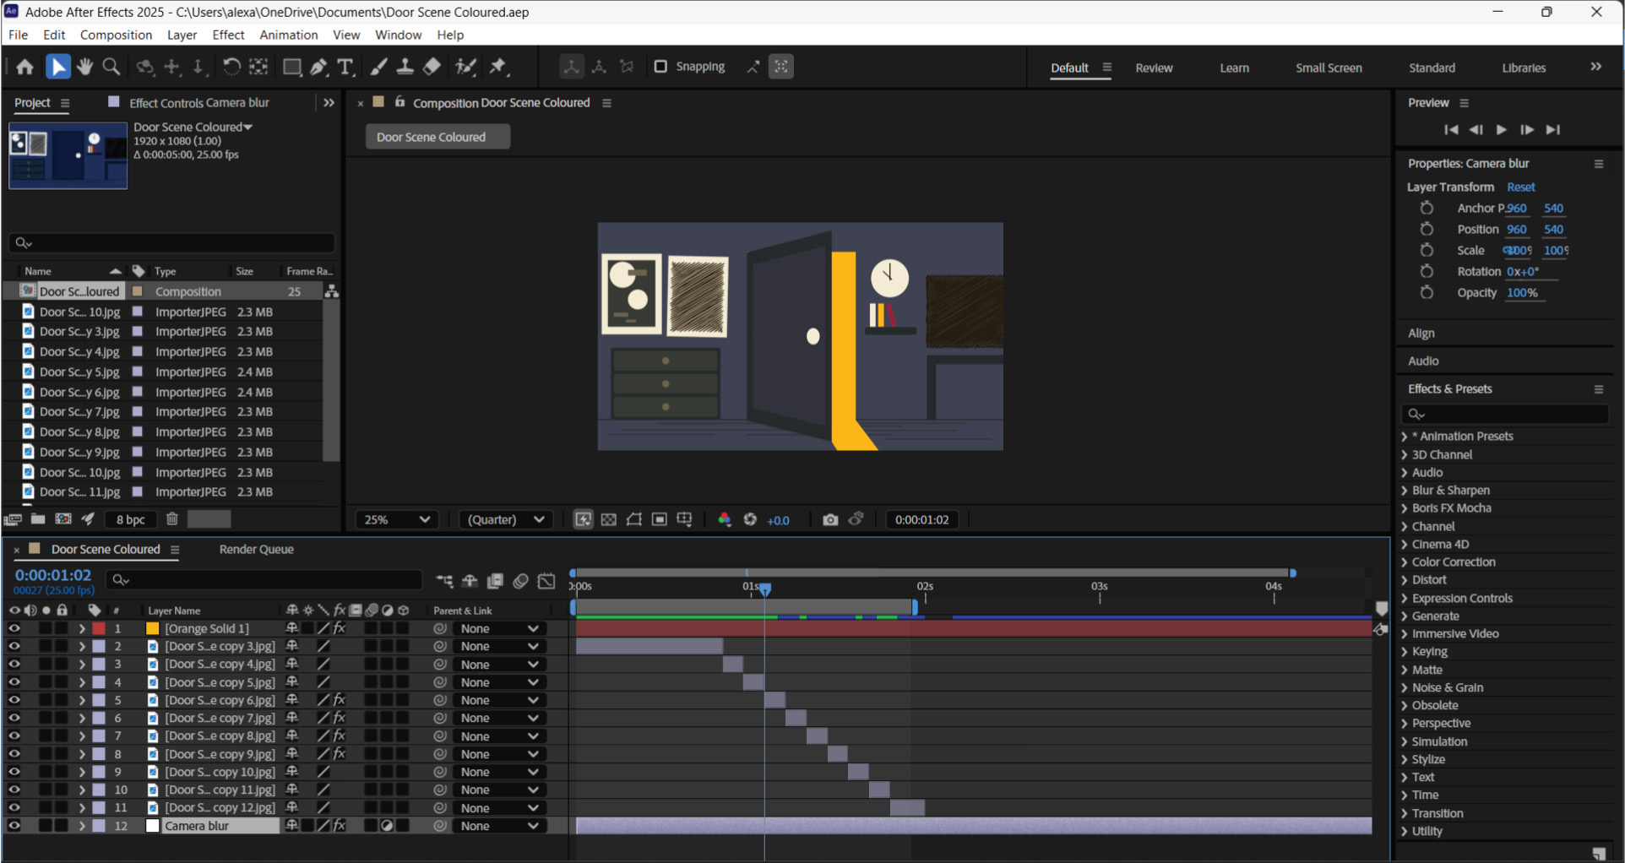Select the Zoom magnifier tool

pos(111,67)
